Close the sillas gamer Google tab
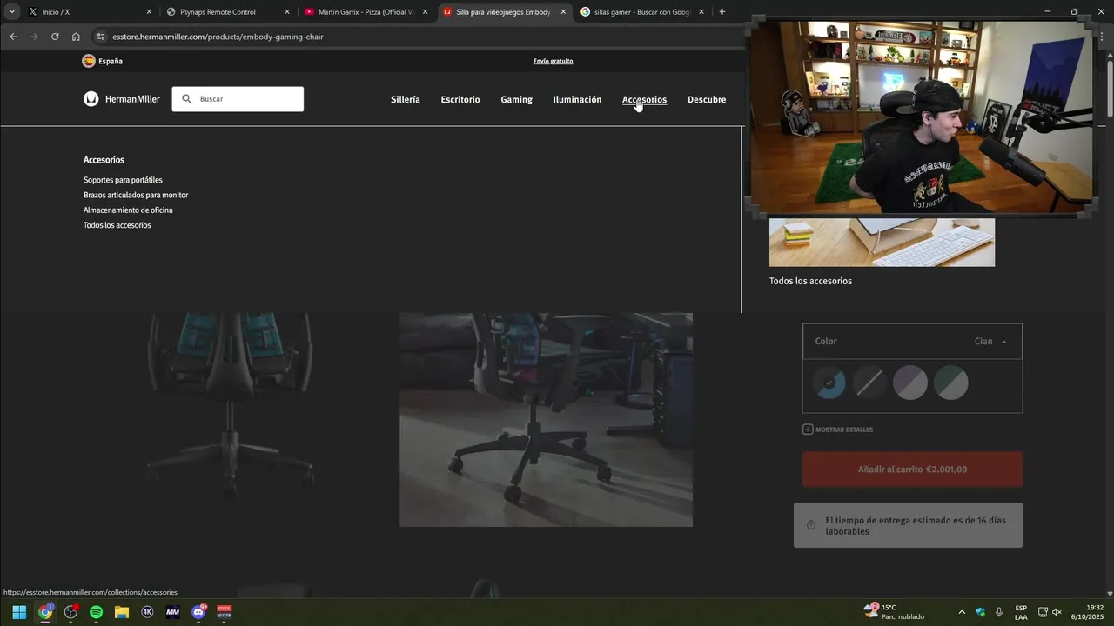The height and width of the screenshot is (626, 1114). coord(701,12)
